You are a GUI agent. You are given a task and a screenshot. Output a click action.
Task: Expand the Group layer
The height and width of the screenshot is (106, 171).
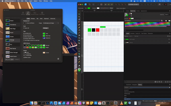[125, 42]
